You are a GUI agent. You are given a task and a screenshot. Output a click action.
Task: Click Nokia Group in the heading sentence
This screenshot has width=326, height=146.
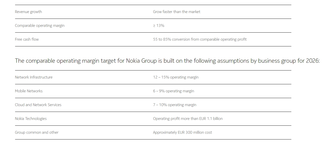click(x=141, y=61)
